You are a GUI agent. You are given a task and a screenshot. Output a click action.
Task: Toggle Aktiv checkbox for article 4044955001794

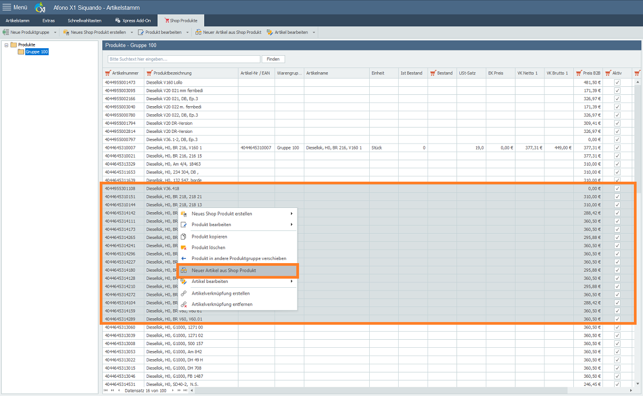617,123
